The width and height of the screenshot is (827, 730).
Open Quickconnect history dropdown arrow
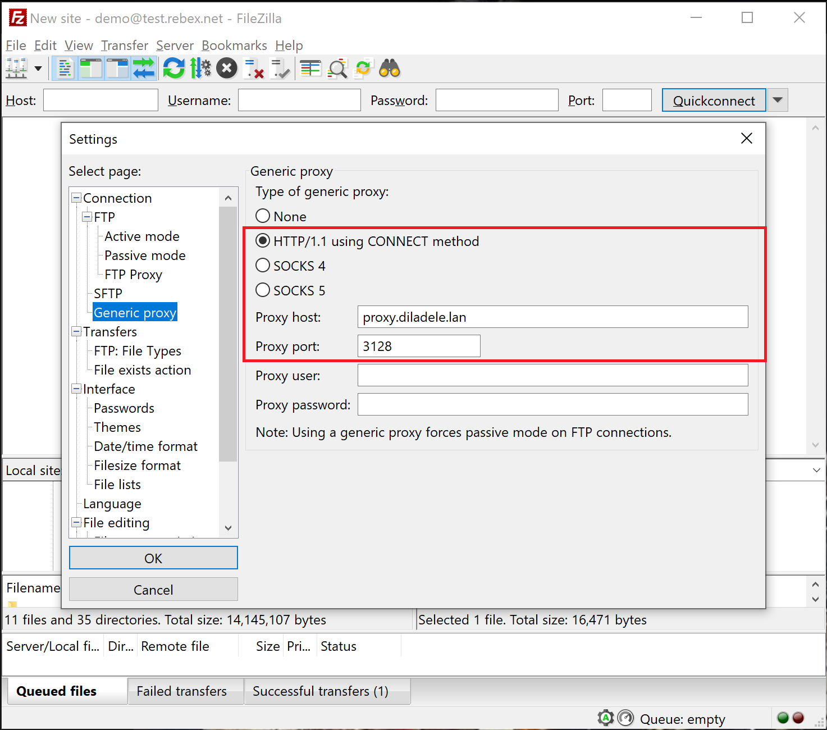(778, 100)
